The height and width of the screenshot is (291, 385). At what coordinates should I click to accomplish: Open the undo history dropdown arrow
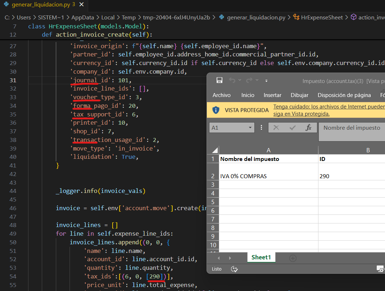click(240, 80)
